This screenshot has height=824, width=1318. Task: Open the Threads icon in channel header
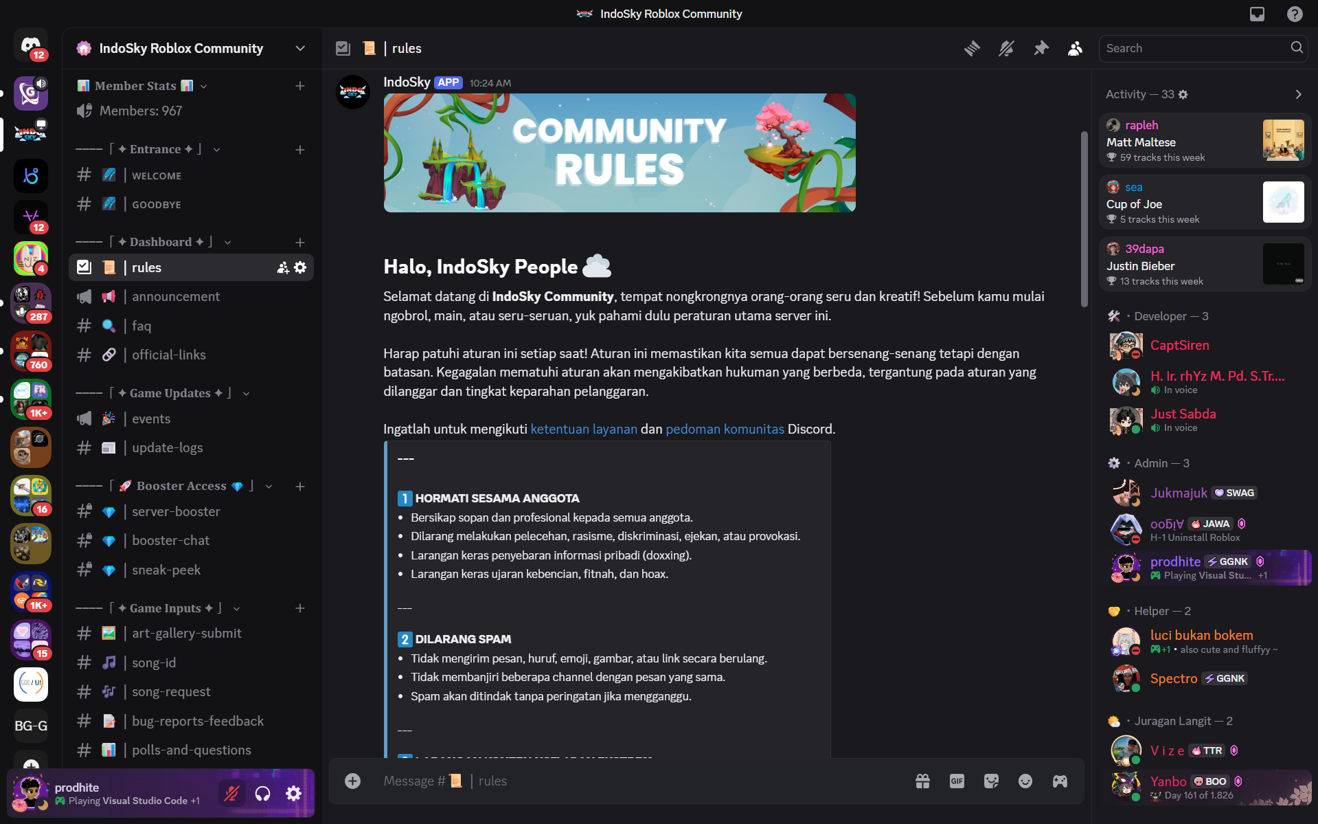click(x=972, y=48)
